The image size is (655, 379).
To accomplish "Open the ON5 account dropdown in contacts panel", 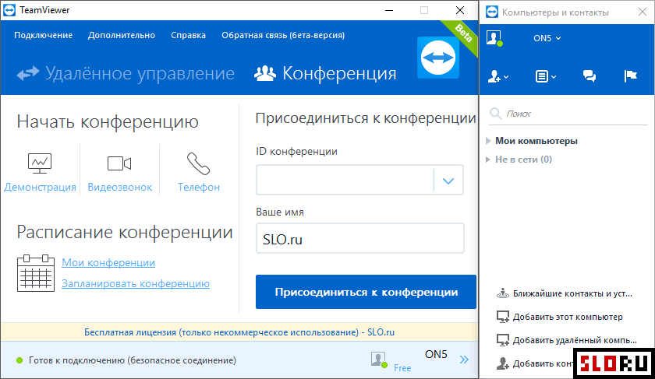I will point(547,38).
